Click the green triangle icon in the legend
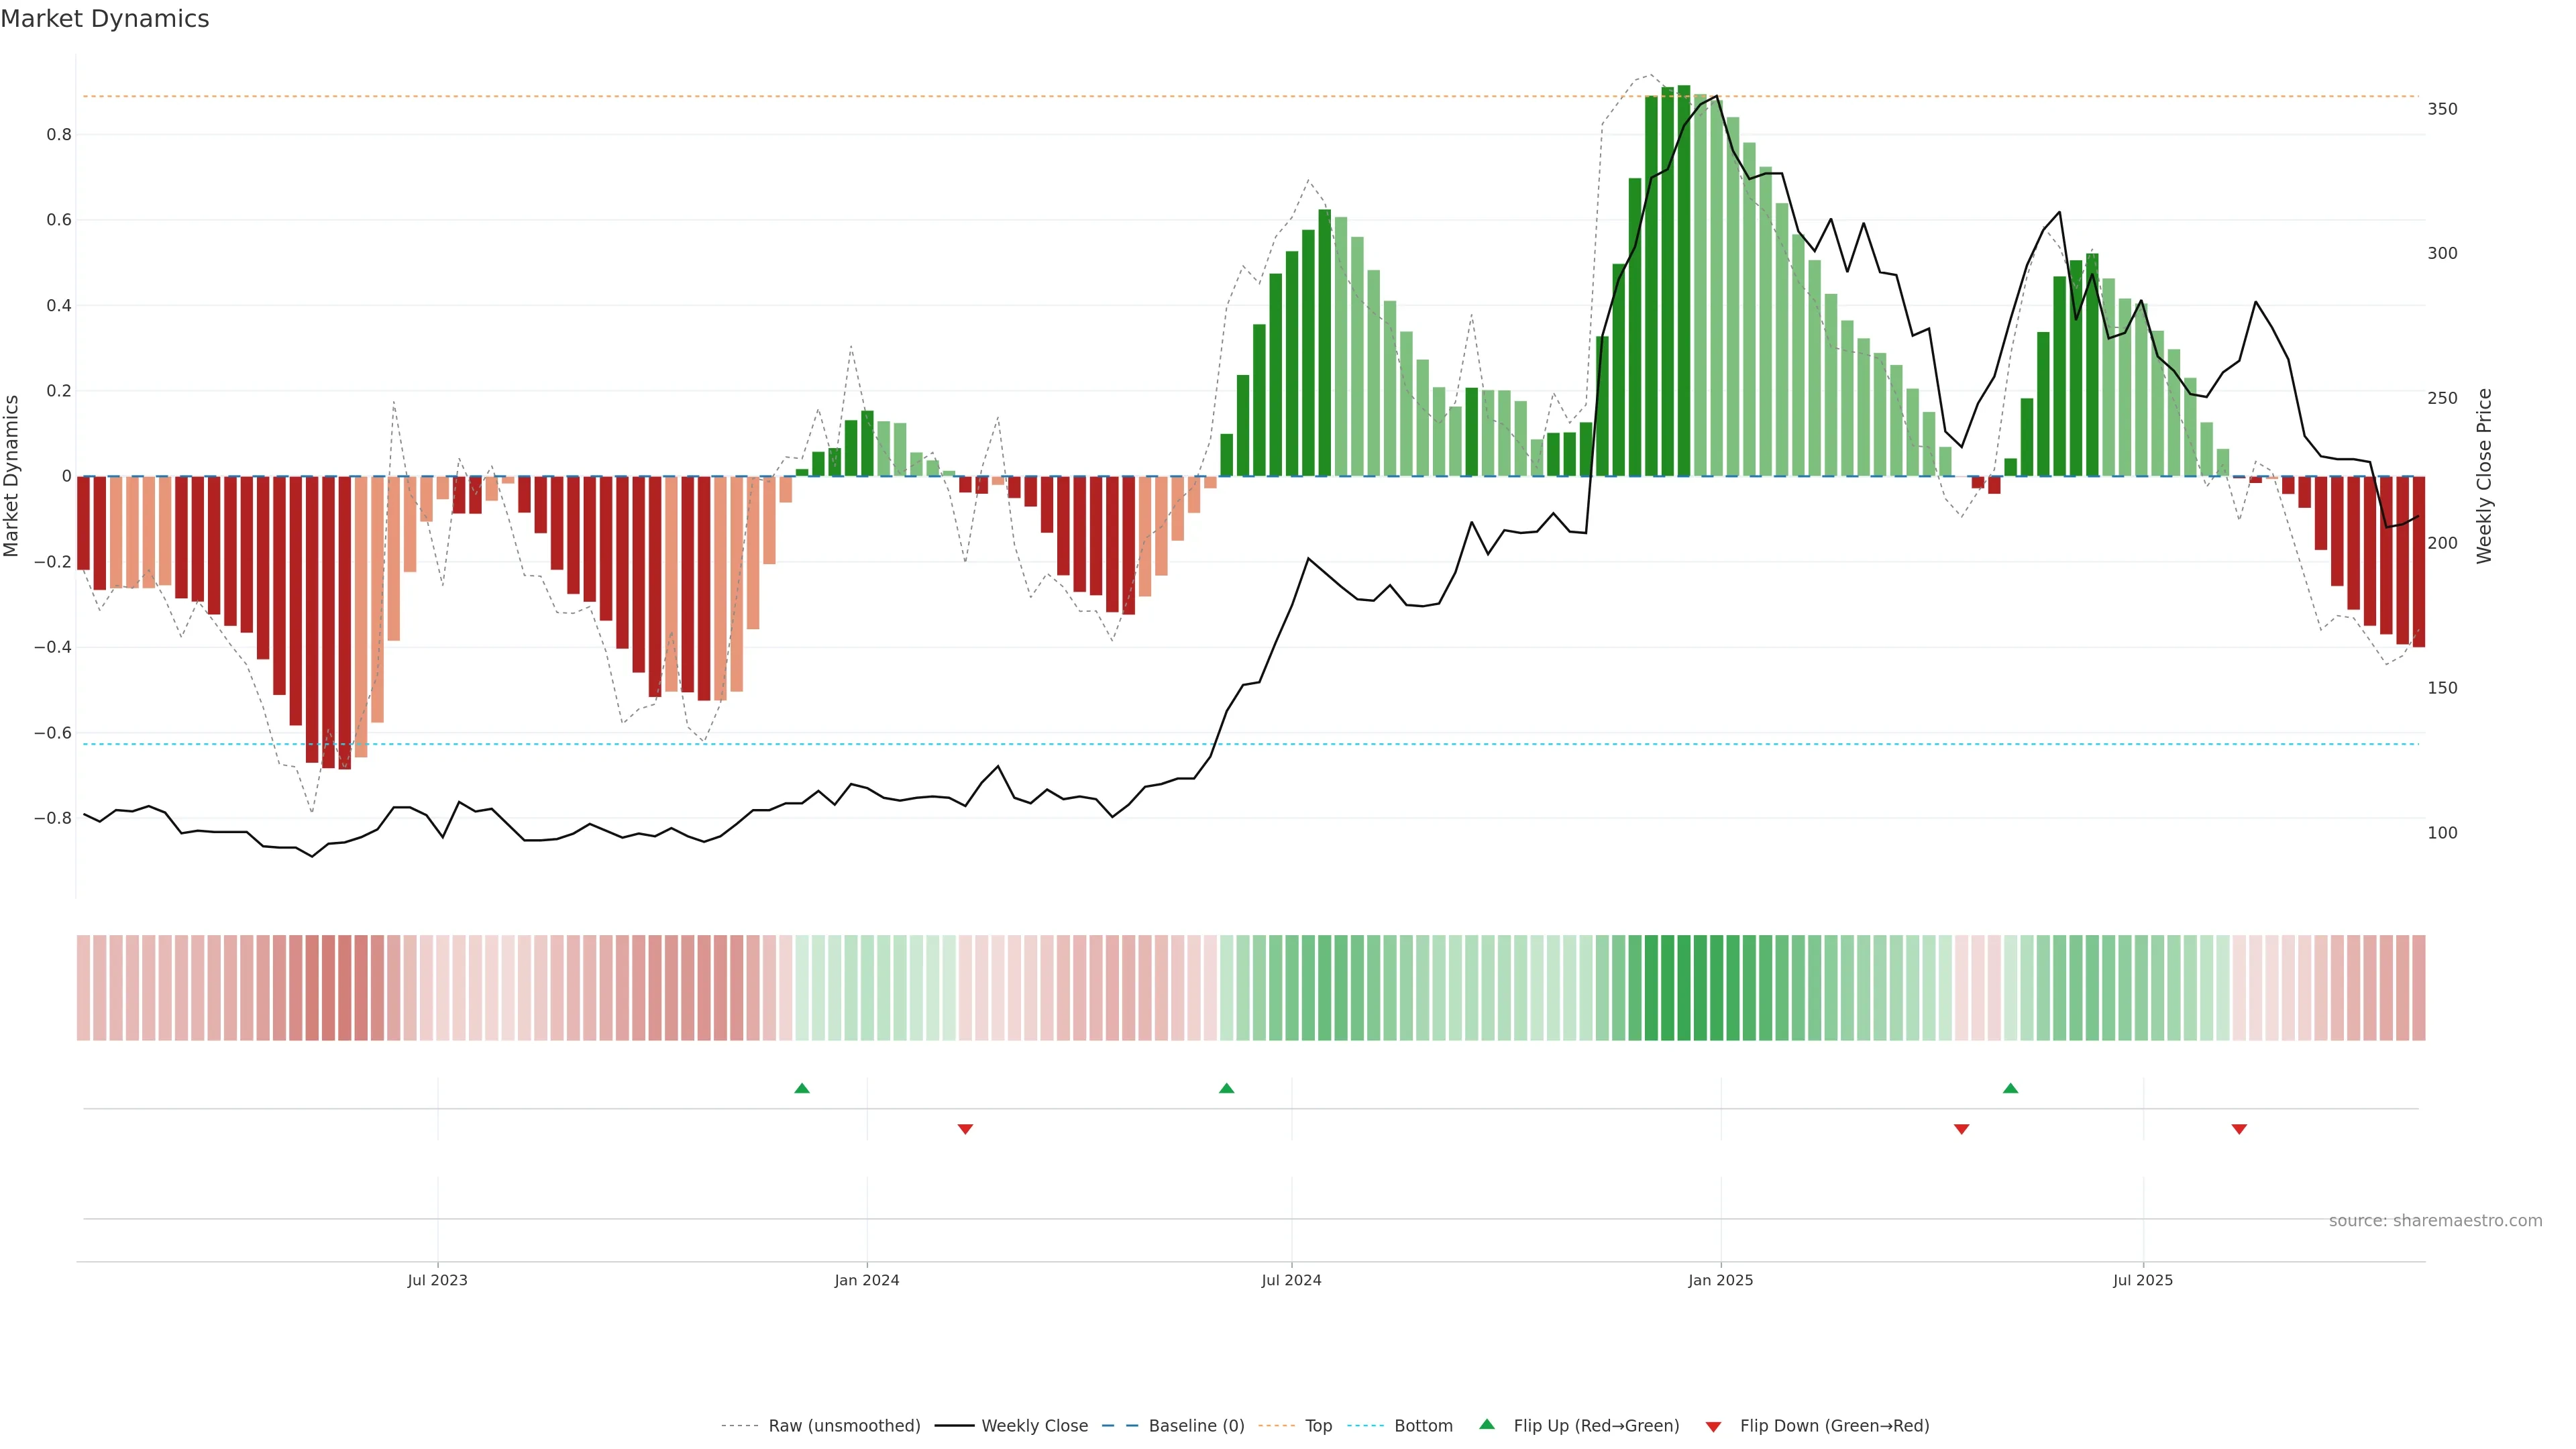This screenshot has height=1449, width=2576. (1487, 1424)
